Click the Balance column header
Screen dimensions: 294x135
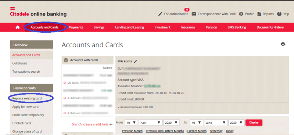click(x=107, y=68)
